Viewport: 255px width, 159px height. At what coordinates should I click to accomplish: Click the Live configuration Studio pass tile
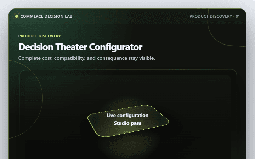point(128,121)
